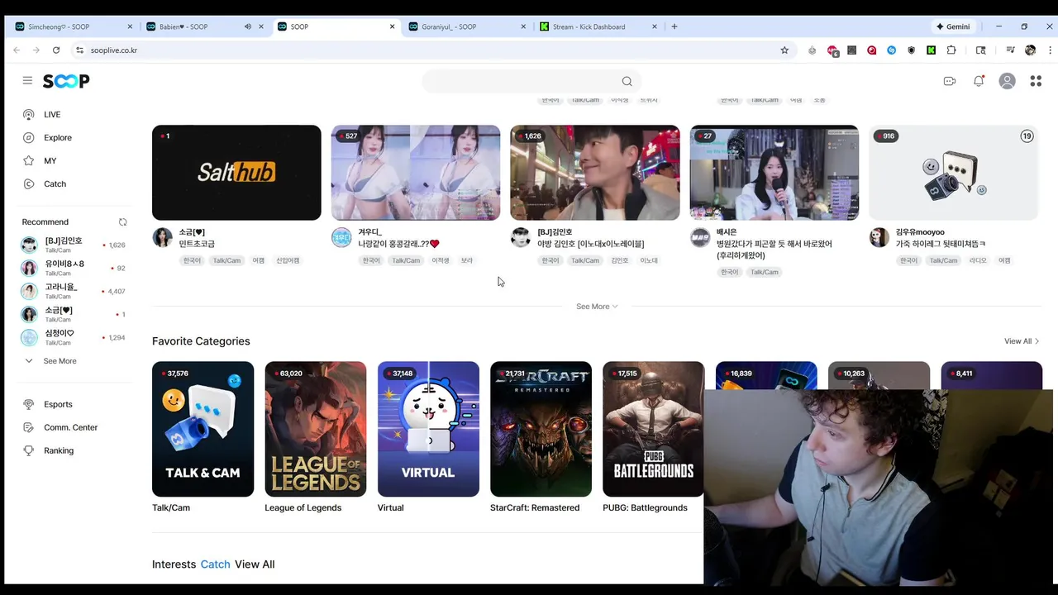Image resolution: width=1058 pixels, height=595 pixels.
Task: Reload the page
Action: click(x=56, y=50)
